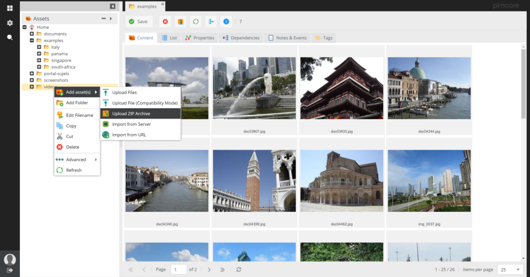
Task: Click the blue Info icon in toolbar
Action: click(x=226, y=22)
